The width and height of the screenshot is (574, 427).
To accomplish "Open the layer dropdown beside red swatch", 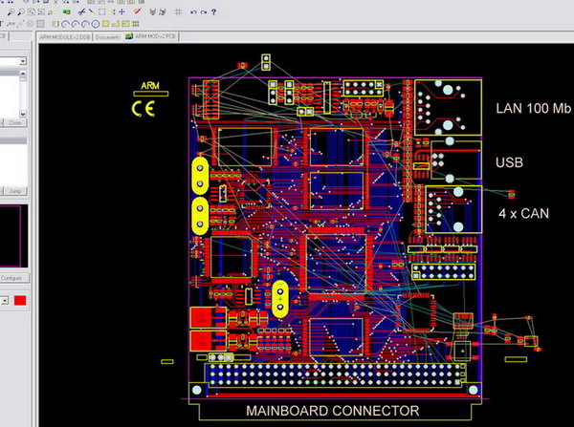I will (x=4, y=302).
